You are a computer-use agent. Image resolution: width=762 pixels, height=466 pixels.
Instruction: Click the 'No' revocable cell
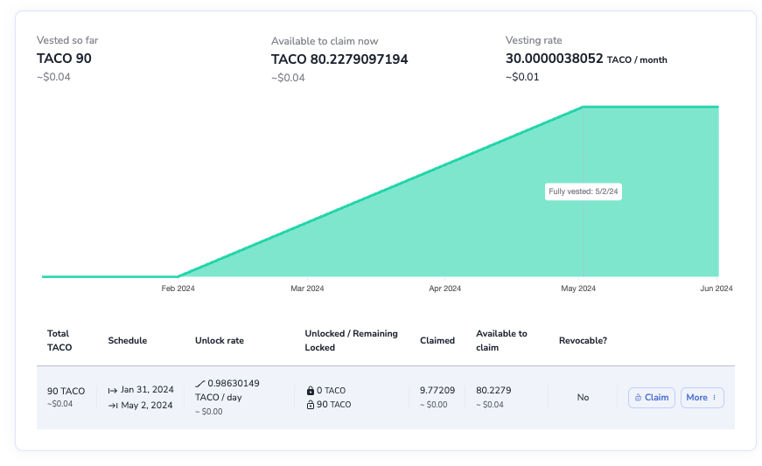click(x=584, y=398)
